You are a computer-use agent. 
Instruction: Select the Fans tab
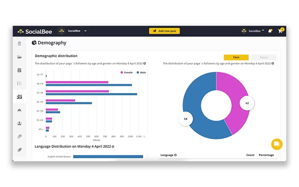[x=236, y=57]
